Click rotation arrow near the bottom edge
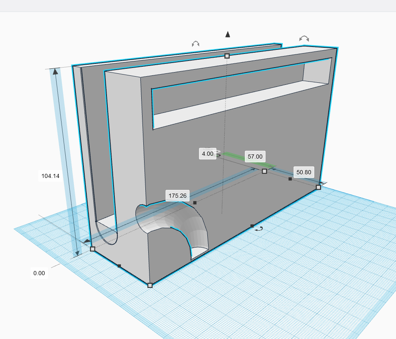Viewport: 396px width, 339px height. [259, 229]
